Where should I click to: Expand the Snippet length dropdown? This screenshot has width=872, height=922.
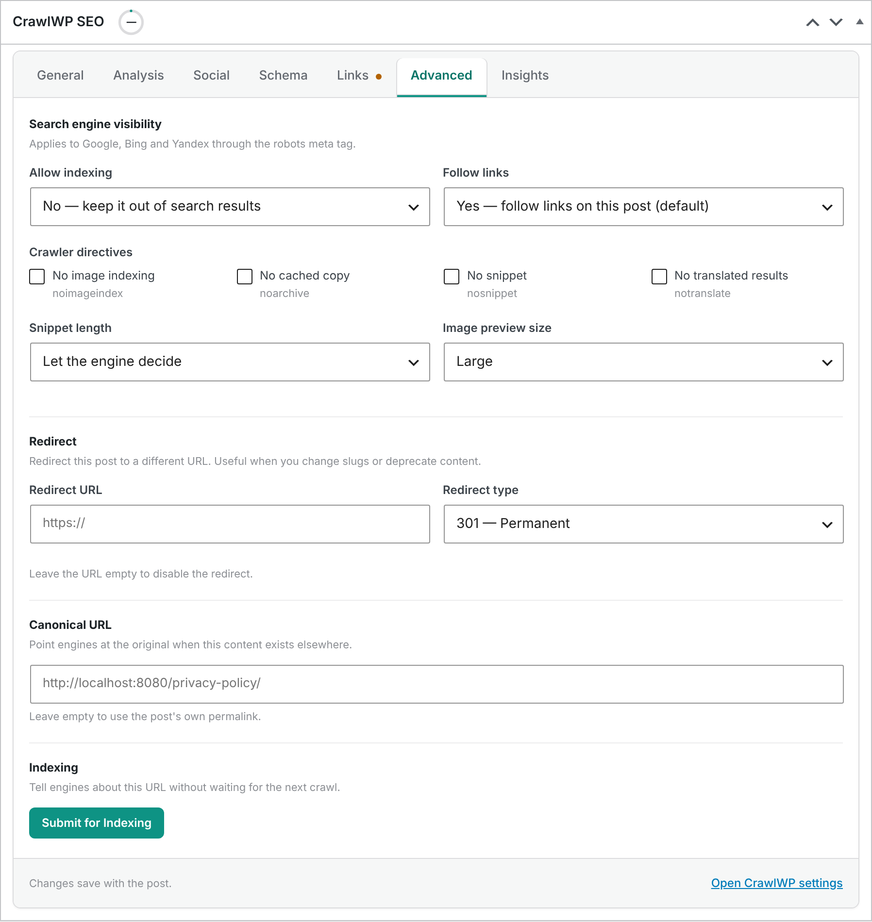click(x=230, y=362)
